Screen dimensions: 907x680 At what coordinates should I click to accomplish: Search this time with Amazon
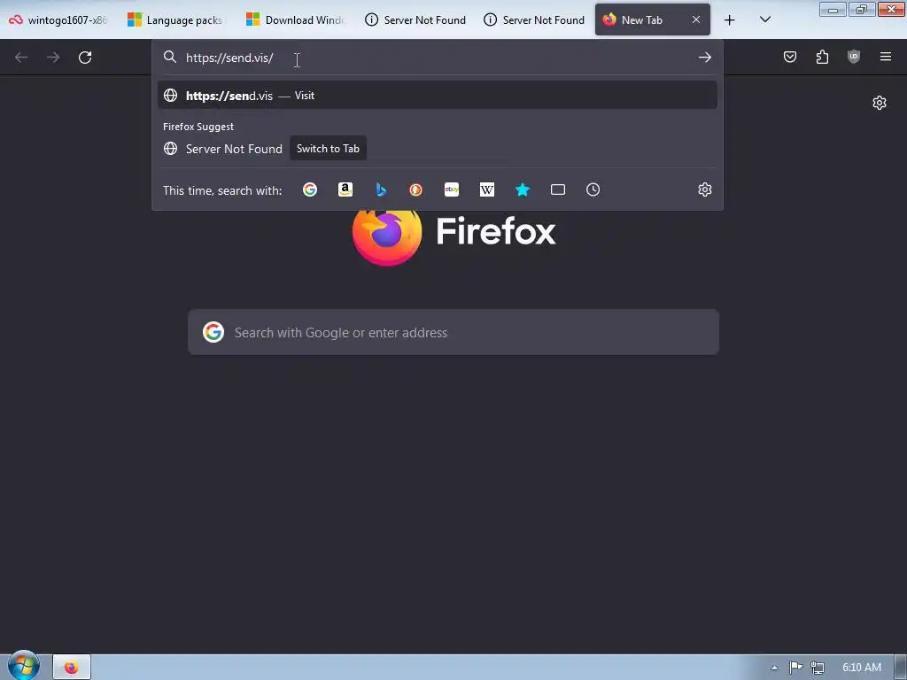click(345, 189)
